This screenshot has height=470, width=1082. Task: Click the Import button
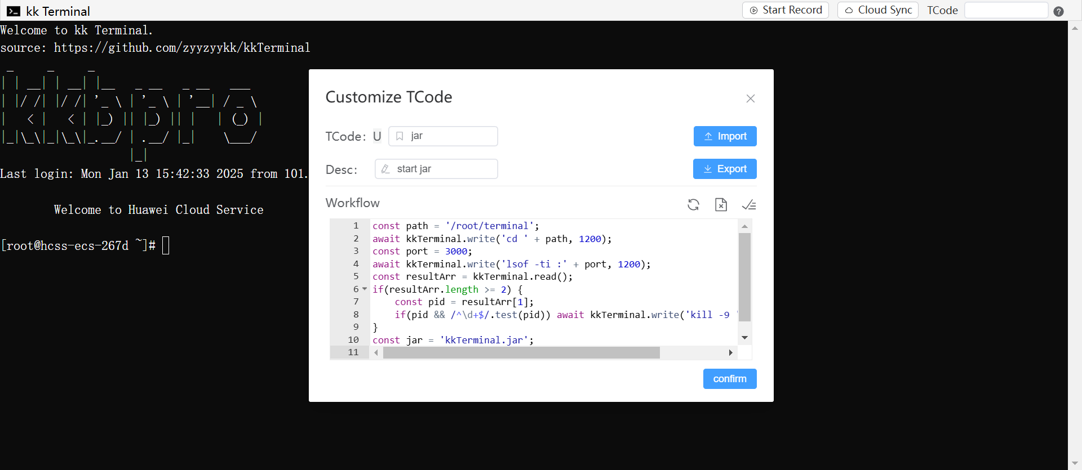coord(725,136)
